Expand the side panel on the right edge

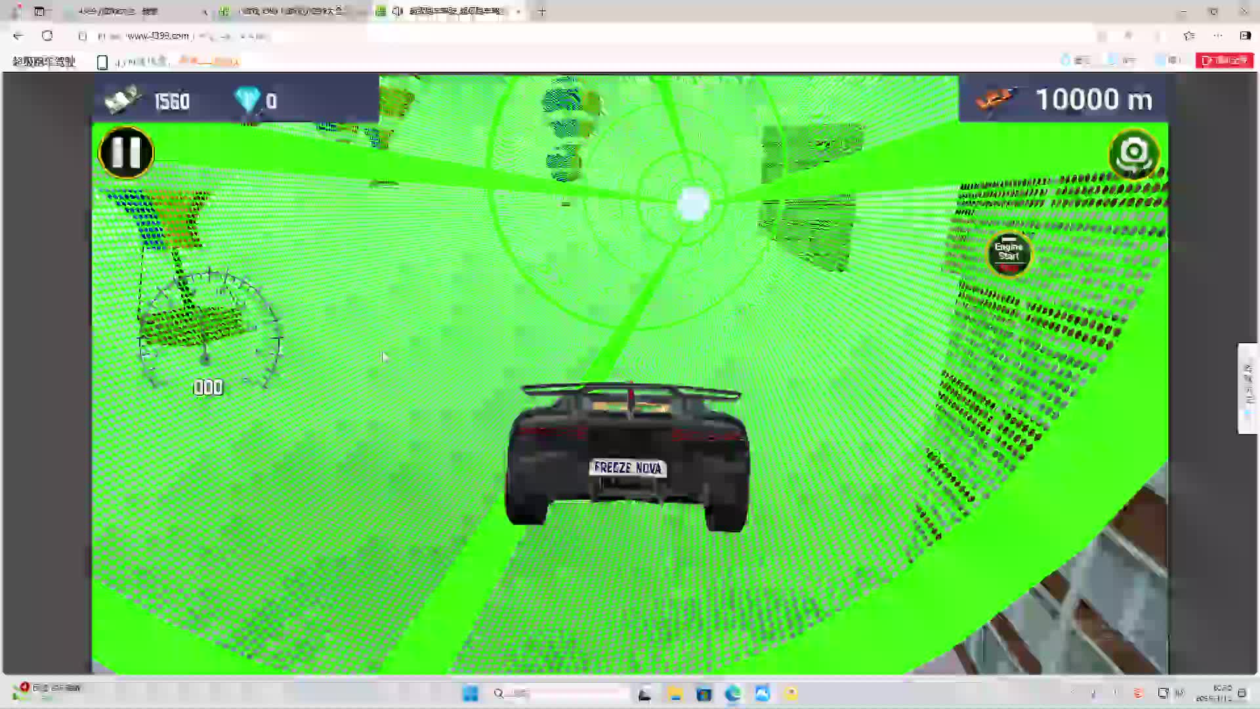1248,387
